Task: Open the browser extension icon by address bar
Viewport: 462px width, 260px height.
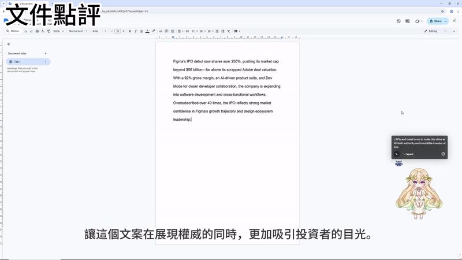Action: pos(452,12)
